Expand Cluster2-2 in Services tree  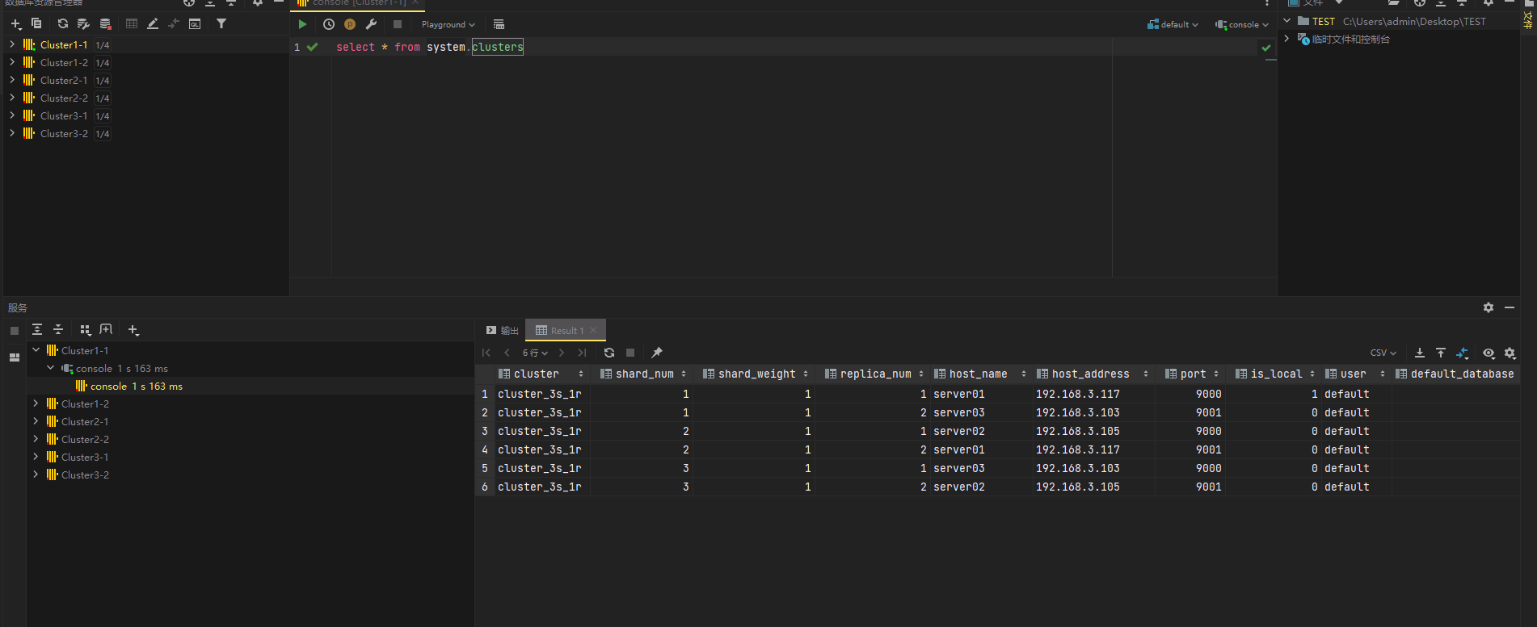click(x=36, y=439)
